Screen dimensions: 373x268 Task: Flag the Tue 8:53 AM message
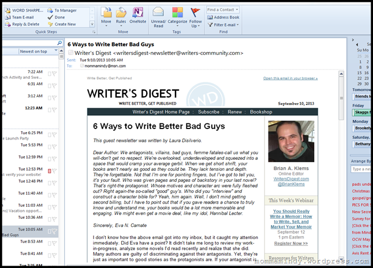click(x=54, y=244)
